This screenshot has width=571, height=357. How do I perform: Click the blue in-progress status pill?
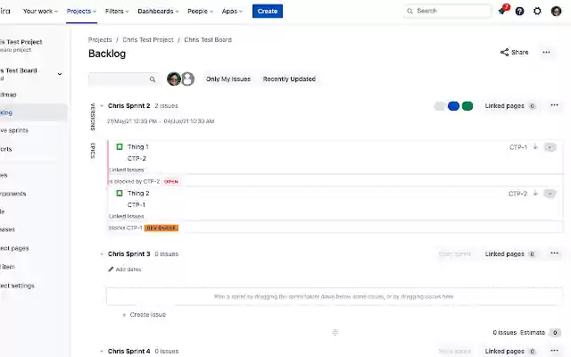[453, 106]
